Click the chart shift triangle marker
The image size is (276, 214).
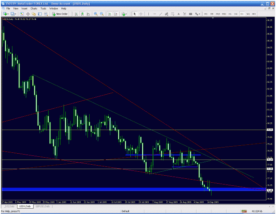click(213, 18)
